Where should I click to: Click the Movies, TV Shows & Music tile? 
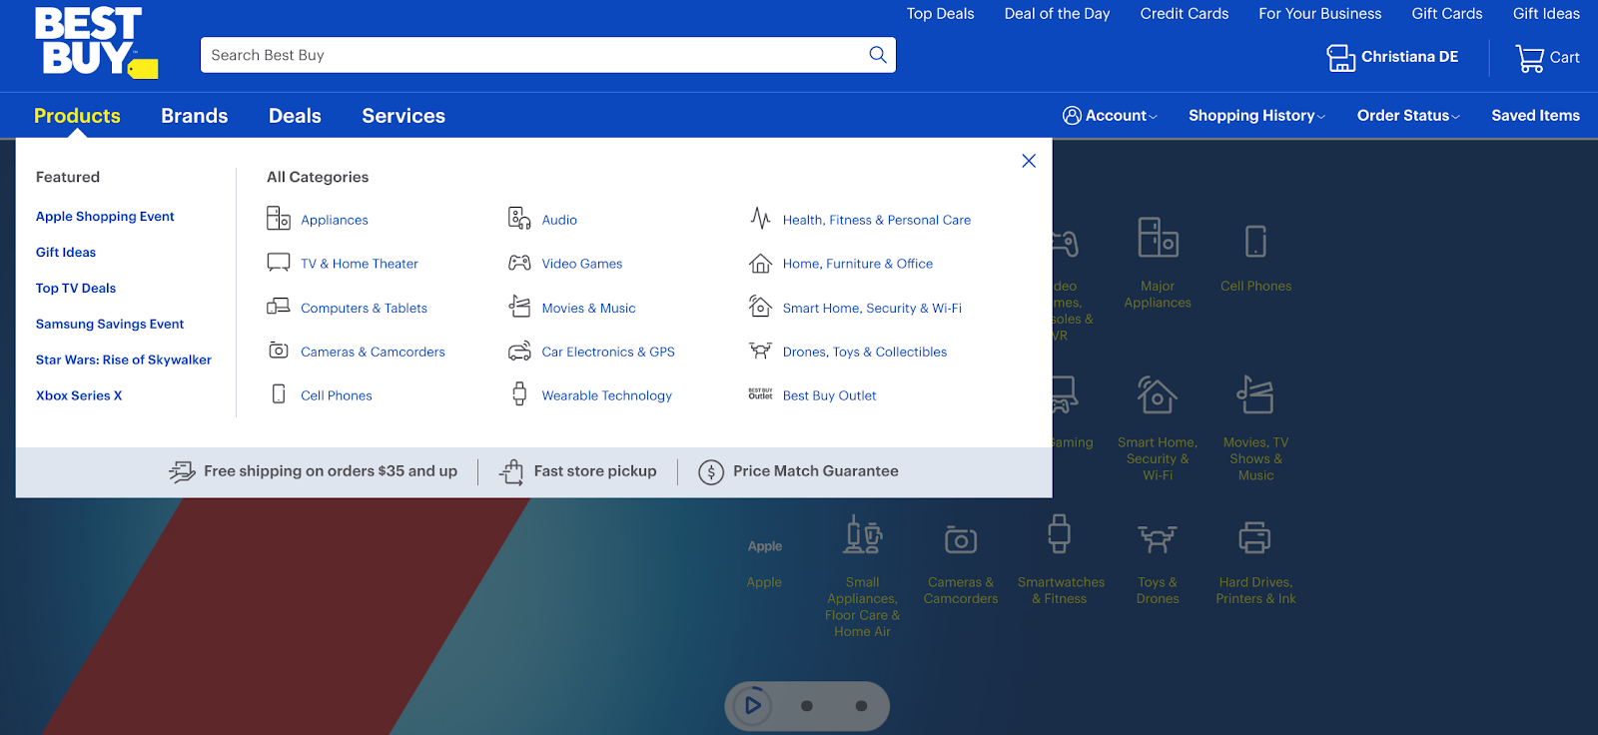(x=1255, y=429)
